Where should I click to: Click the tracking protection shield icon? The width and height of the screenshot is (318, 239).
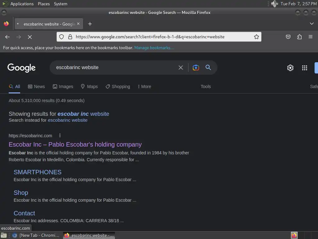(61, 37)
